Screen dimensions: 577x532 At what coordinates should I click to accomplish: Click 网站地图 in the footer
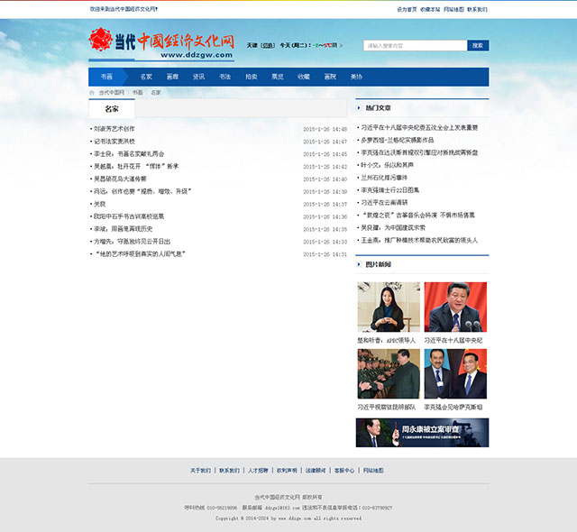tap(373, 471)
